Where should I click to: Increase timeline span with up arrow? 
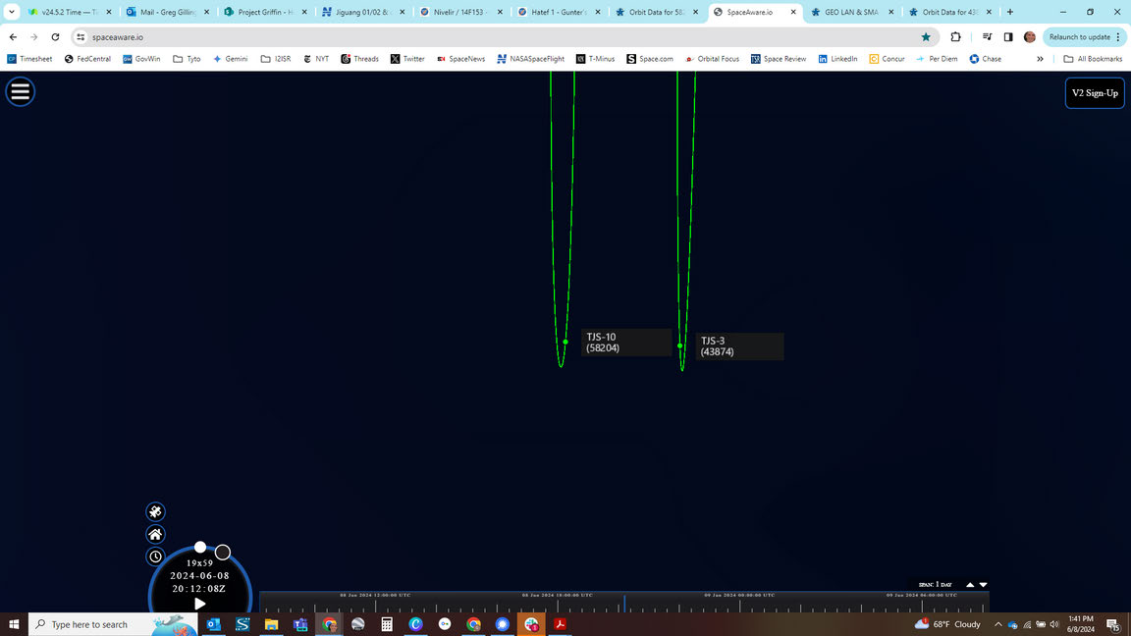pyautogui.click(x=970, y=585)
